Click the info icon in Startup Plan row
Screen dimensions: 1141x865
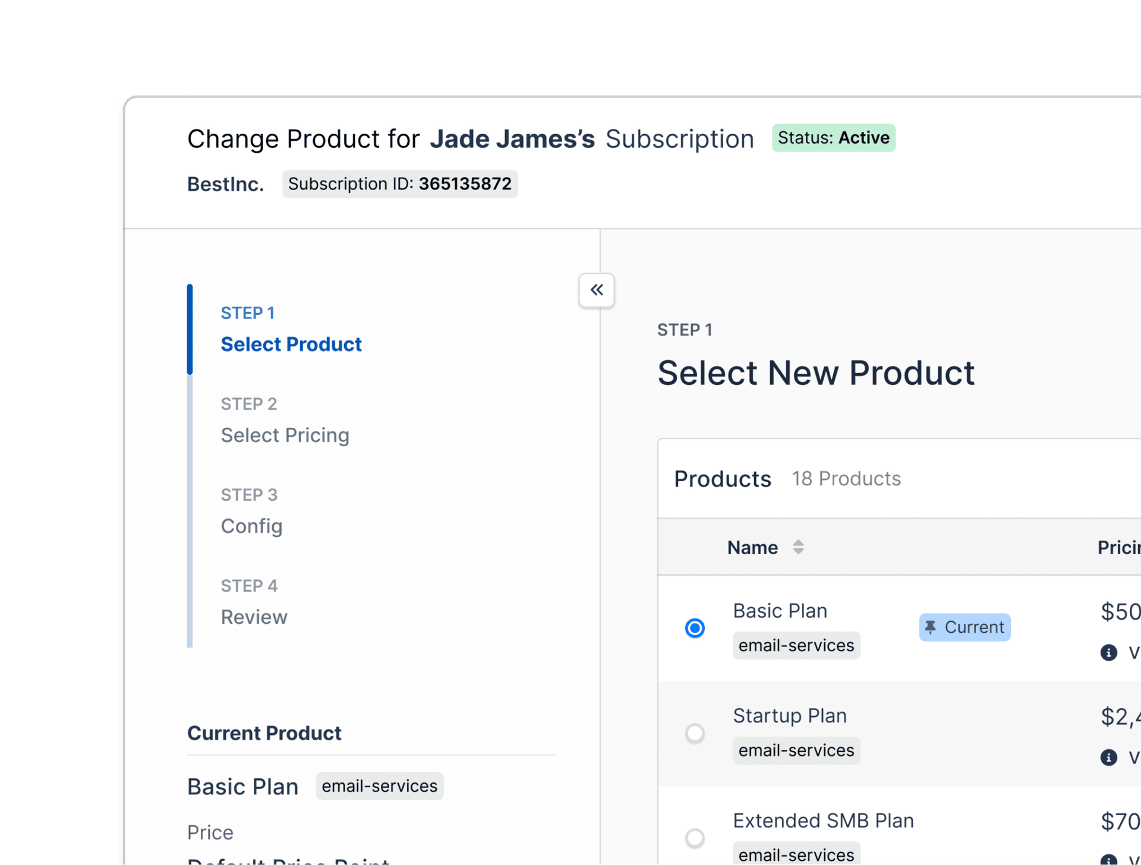(x=1108, y=757)
